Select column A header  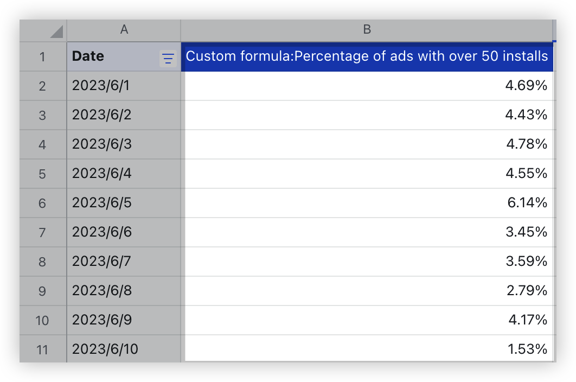click(124, 30)
